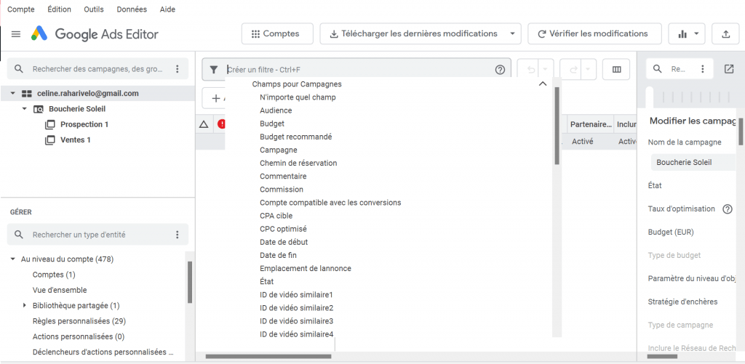Open the statistics chart icon button
The height and width of the screenshot is (364, 745).
pos(682,33)
